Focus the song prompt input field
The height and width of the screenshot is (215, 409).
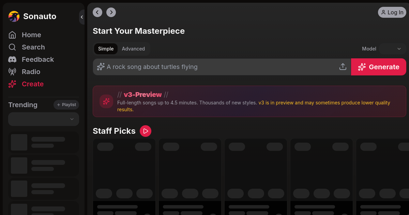point(218,67)
